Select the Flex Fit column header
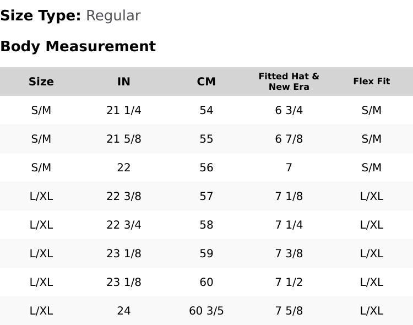 (x=372, y=82)
